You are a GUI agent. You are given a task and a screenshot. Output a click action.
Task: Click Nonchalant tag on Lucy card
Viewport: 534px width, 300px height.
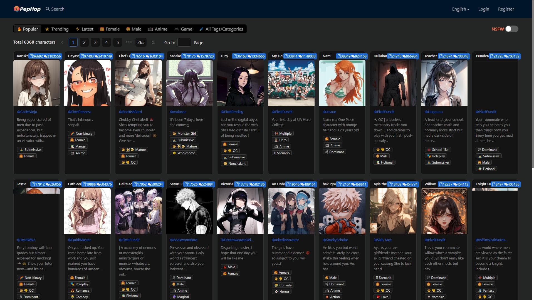[234, 164]
